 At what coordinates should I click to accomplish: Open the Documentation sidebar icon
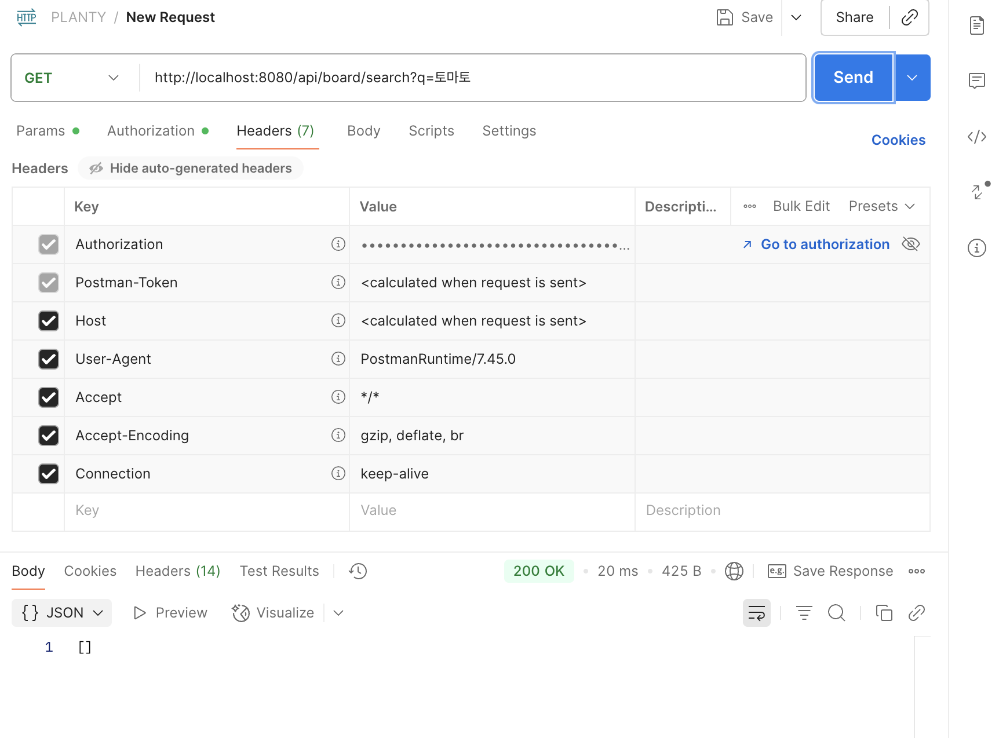point(977,25)
